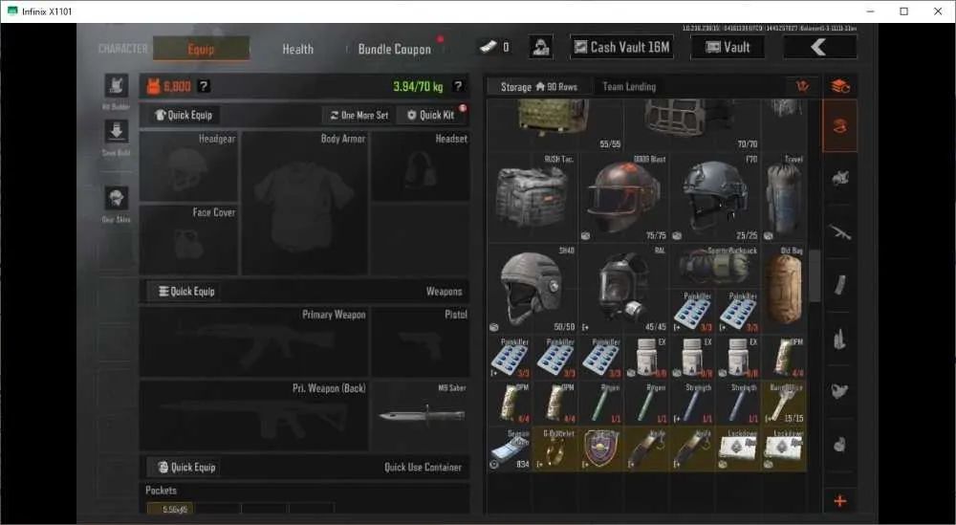Screen dimensions: 956x525
Task: Open the Bundle Coupon tab
Action: pyautogui.click(x=395, y=49)
